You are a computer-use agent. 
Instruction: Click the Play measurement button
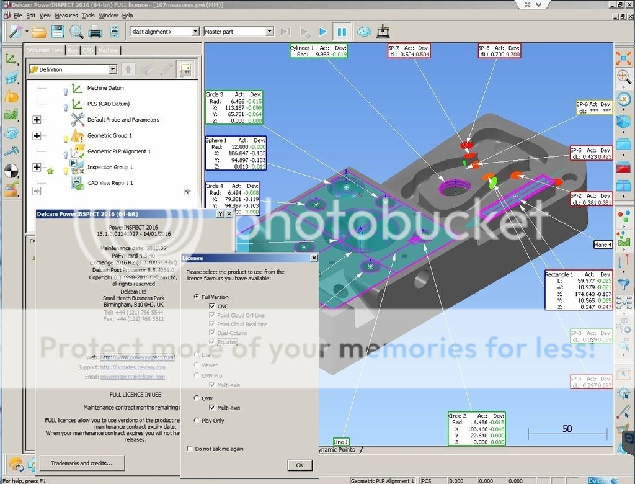322,31
